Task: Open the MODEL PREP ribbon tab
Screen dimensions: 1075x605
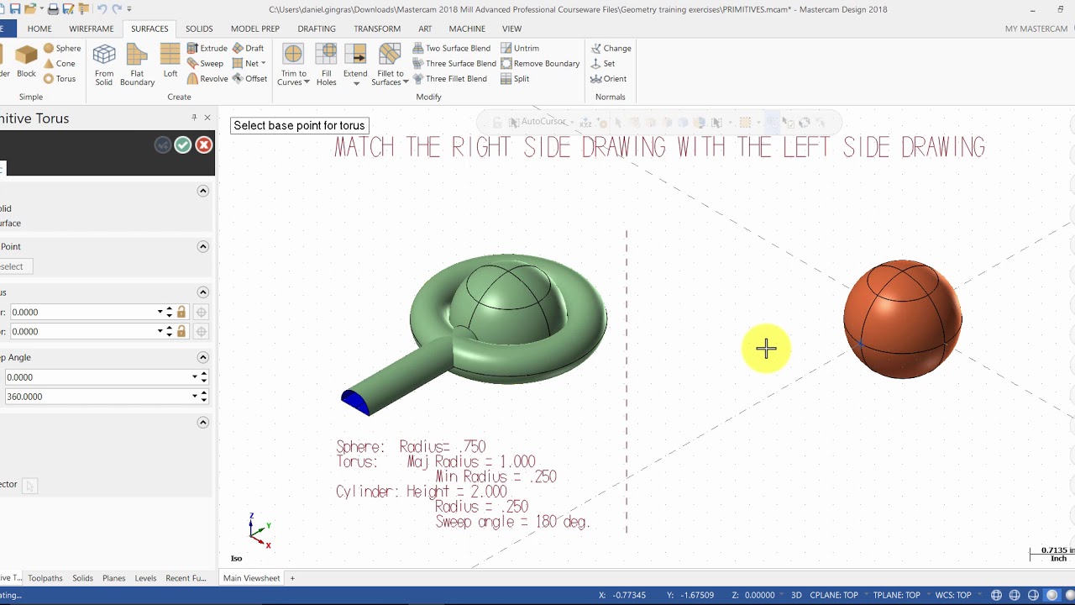Action: (255, 29)
